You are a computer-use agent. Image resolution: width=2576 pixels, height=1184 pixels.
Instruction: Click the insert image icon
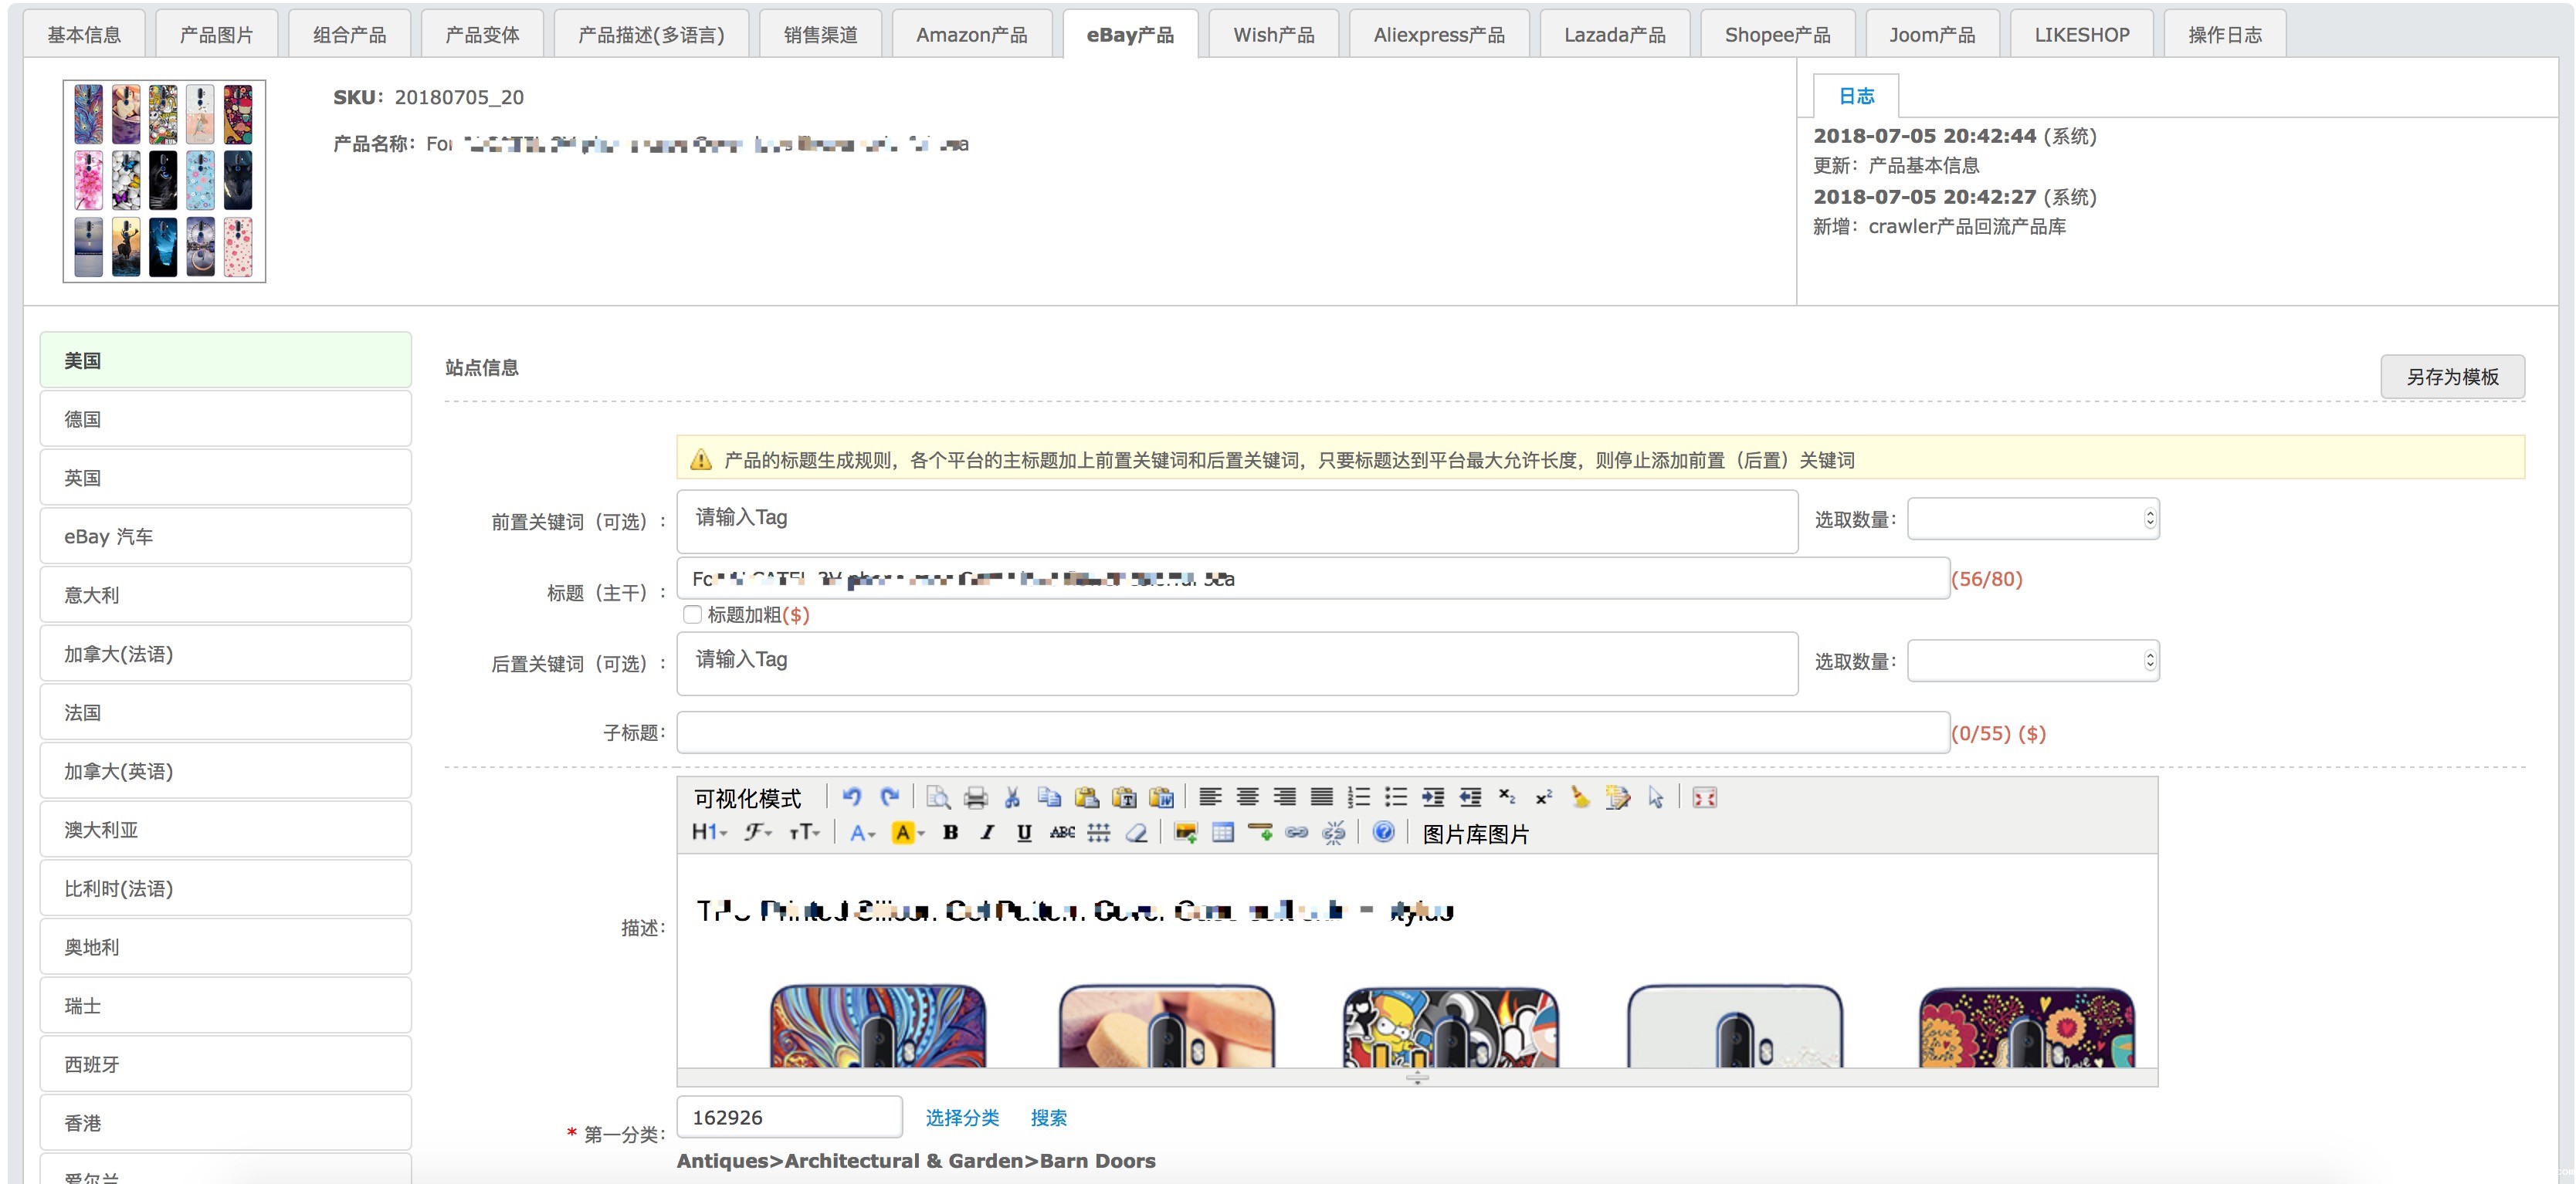click(1185, 832)
